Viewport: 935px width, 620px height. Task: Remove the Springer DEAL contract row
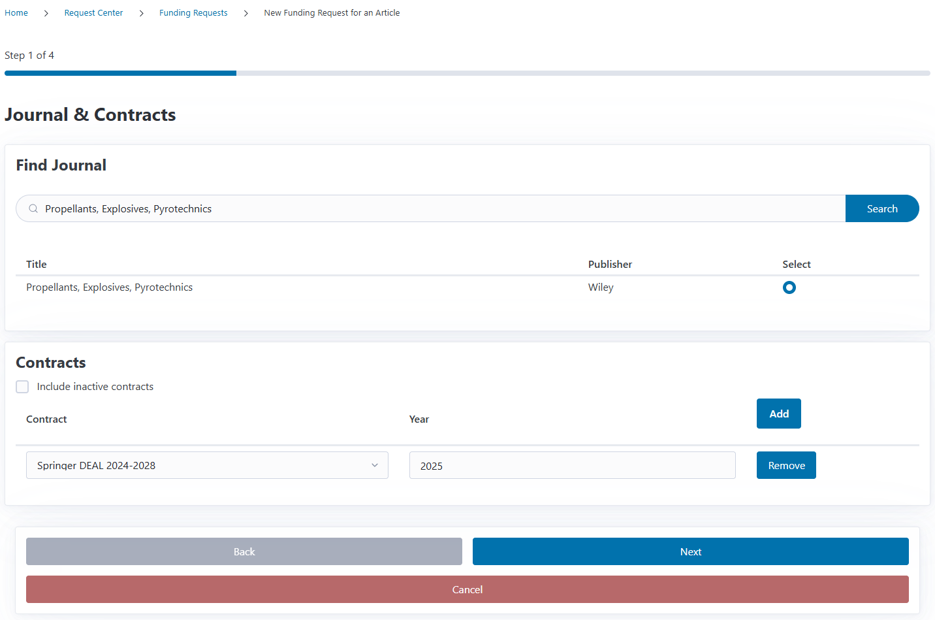786,465
